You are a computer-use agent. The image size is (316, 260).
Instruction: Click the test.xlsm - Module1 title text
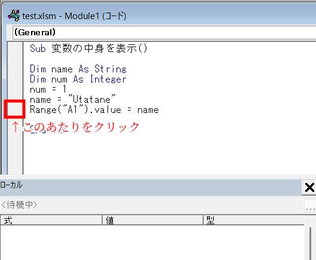click(74, 16)
